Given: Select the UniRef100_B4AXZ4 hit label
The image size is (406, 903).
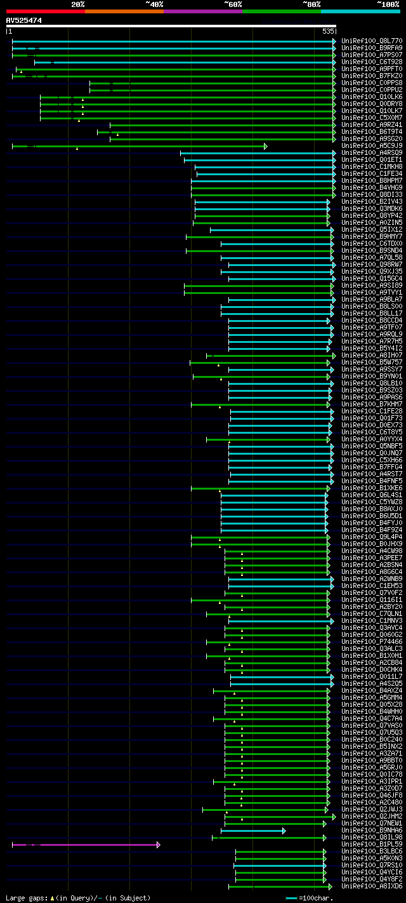Looking at the screenshot, I should tap(372, 691).
